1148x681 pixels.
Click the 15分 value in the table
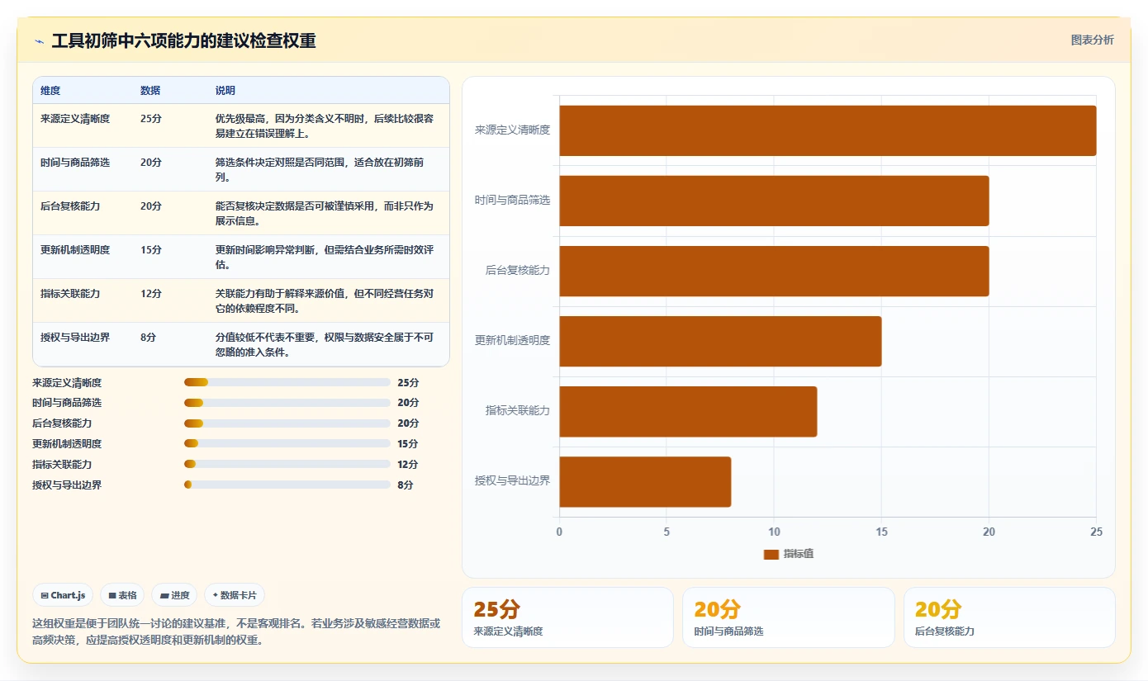coord(151,250)
